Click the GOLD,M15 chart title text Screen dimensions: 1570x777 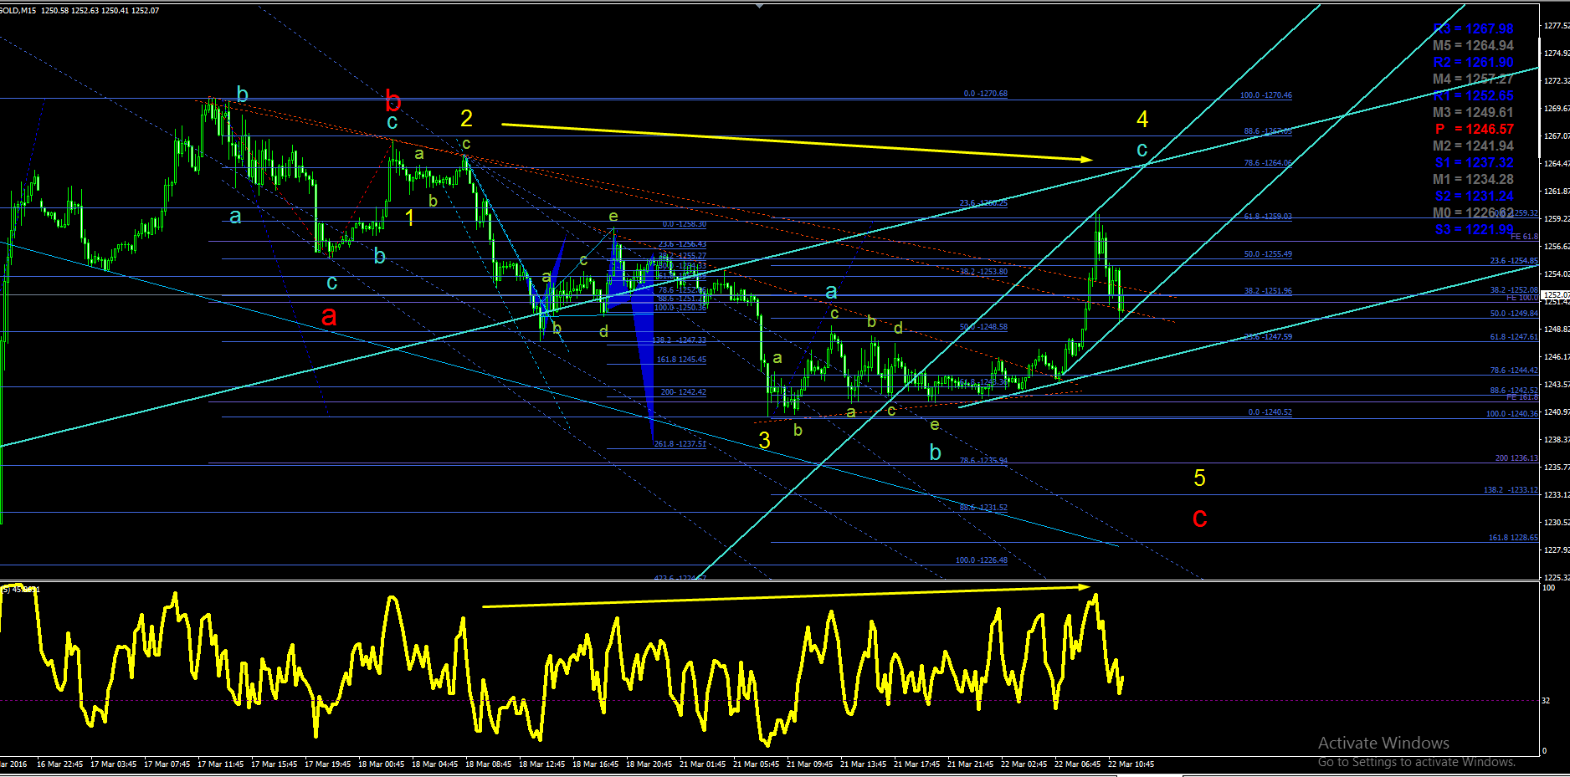tap(18, 11)
